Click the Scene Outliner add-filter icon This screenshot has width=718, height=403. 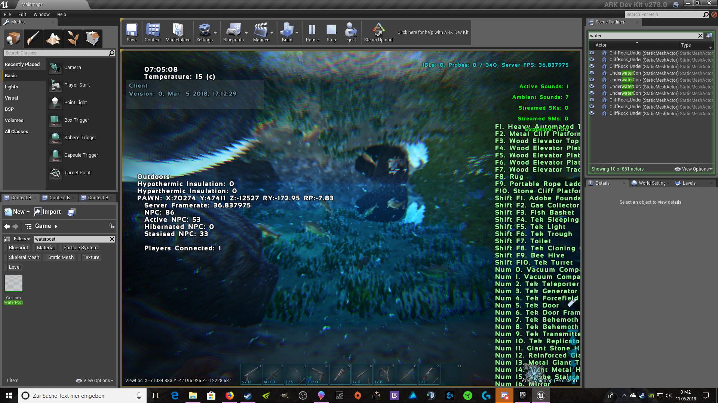(x=709, y=36)
